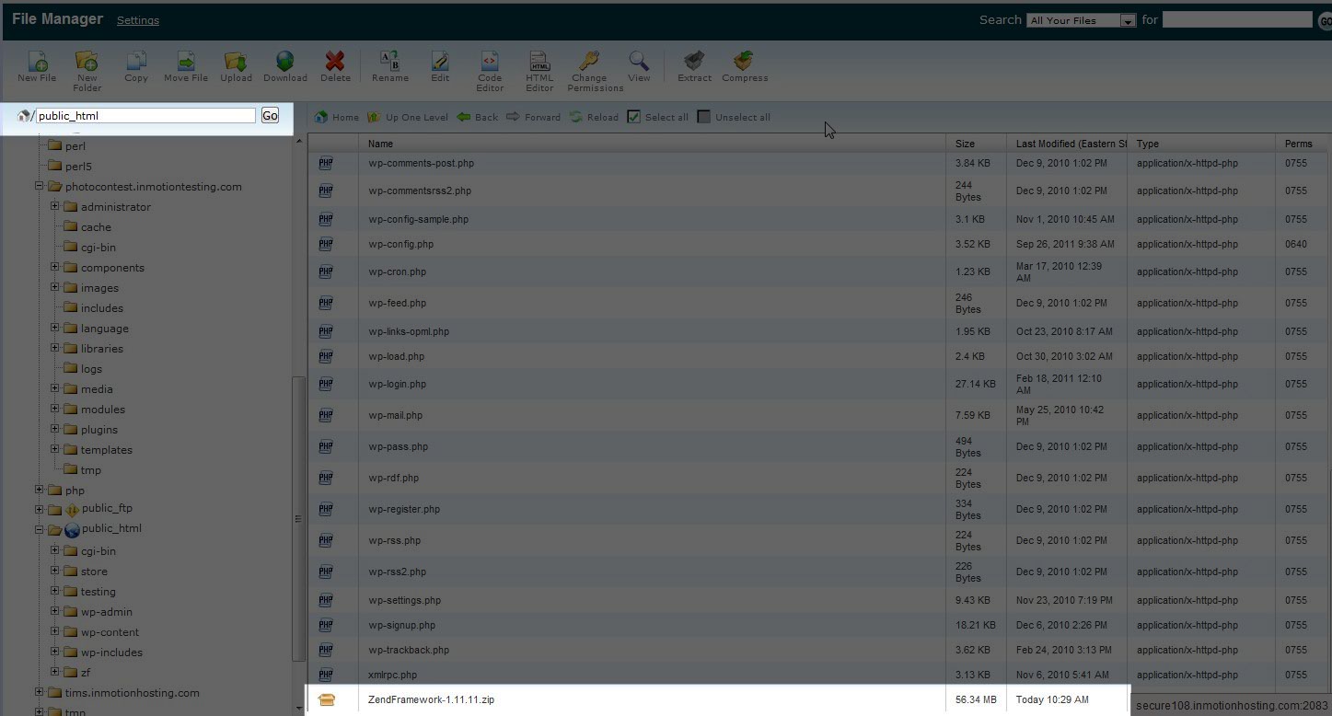Go Forward in file navigation

[533, 117]
